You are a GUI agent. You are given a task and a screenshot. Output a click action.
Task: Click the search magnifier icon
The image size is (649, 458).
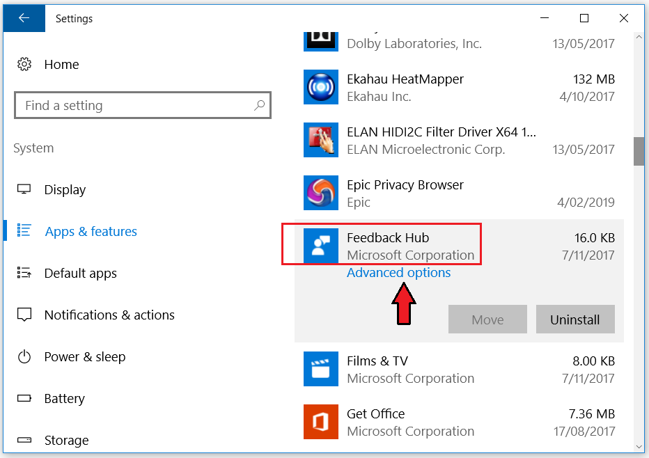point(259,105)
